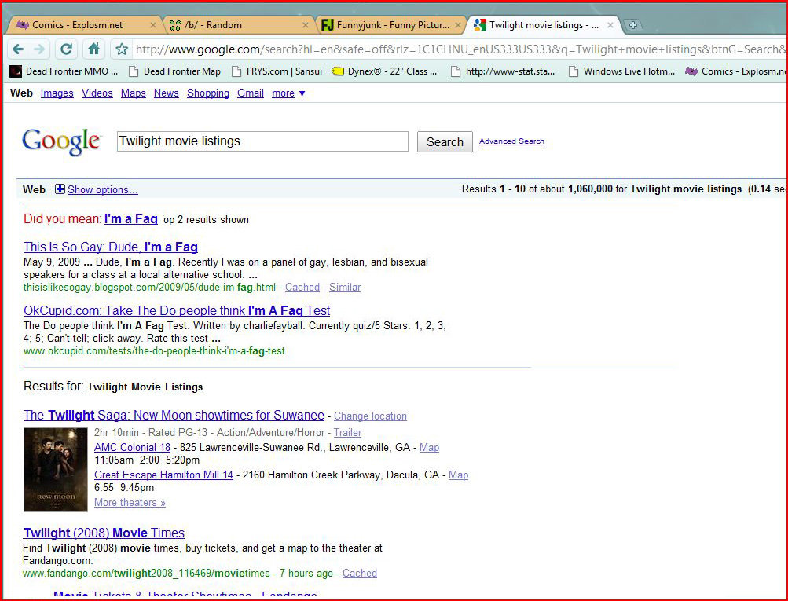The height and width of the screenshot is (601, 788).
Task: Click the Show options link
Action: (x=102, y=189)
